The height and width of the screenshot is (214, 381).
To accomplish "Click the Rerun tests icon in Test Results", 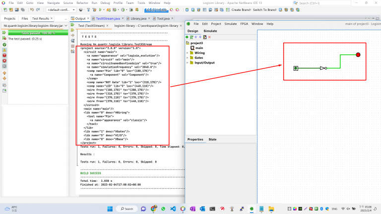I will click(4, 33).
